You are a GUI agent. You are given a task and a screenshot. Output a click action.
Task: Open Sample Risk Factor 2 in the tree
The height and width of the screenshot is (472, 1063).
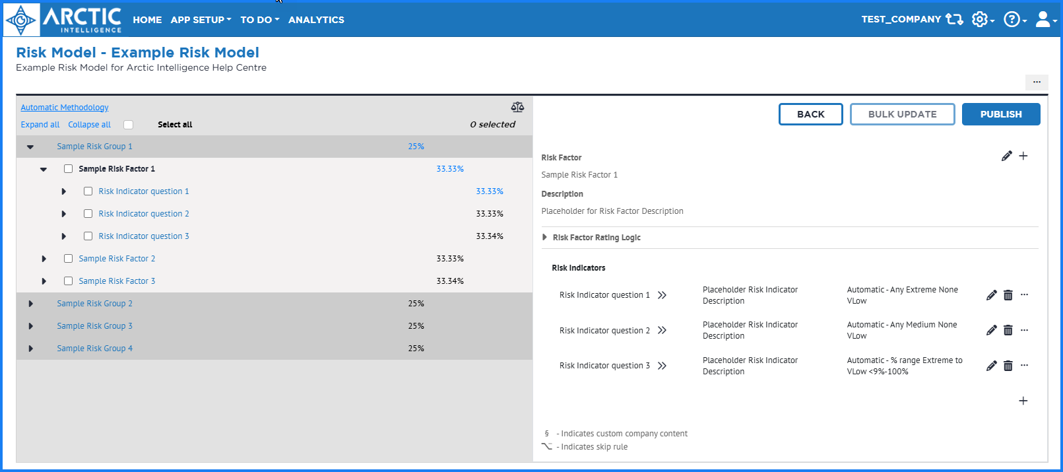[x=117, y=259]
